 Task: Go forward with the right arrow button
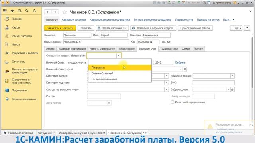click(x=55, y=12)
